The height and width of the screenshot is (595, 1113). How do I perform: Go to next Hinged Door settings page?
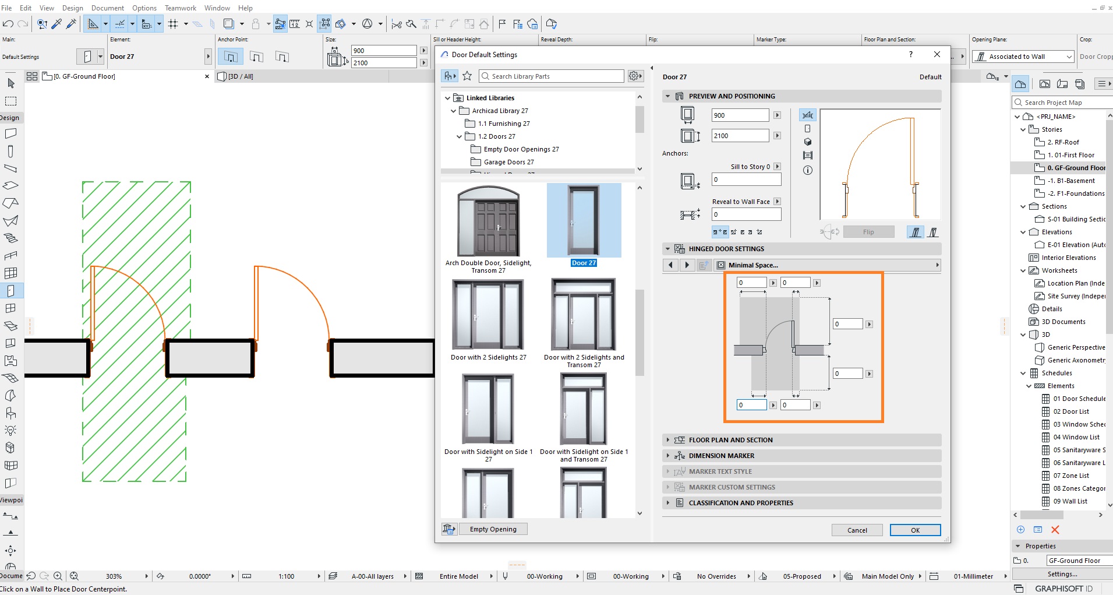click(687, 265)
